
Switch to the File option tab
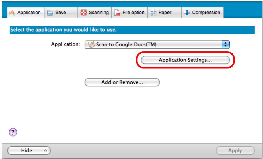[x=129, y=13]
